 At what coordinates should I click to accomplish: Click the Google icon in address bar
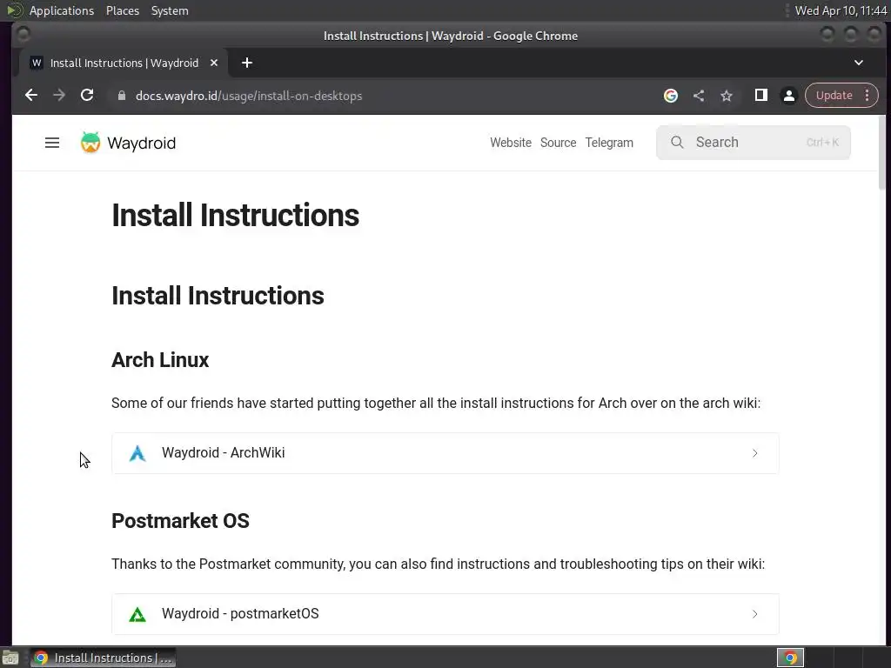(671, 96)
